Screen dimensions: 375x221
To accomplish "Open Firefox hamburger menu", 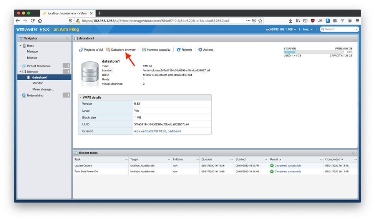I will [357, 21].
